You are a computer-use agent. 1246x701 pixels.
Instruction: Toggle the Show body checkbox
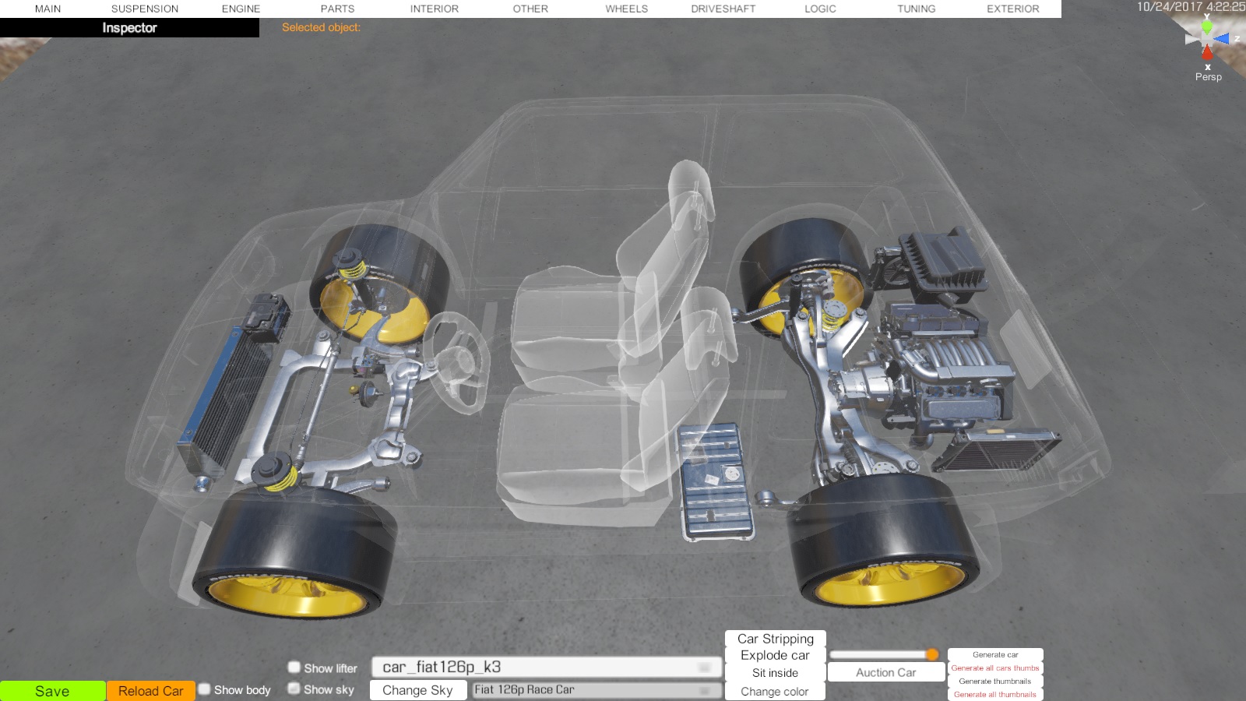[205, 689]
